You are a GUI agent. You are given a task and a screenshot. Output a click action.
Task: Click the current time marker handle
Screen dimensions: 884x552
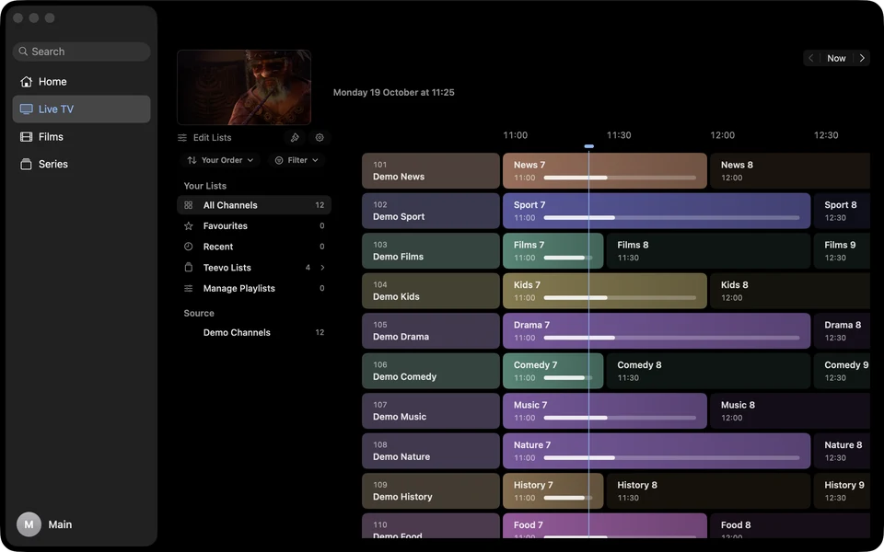click(588, 146)
